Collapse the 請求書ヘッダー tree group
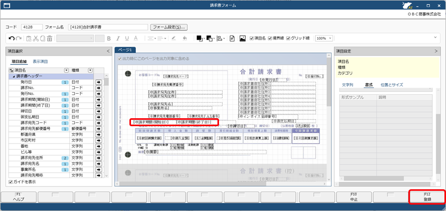The image size is (446, 211). [14, 76]
